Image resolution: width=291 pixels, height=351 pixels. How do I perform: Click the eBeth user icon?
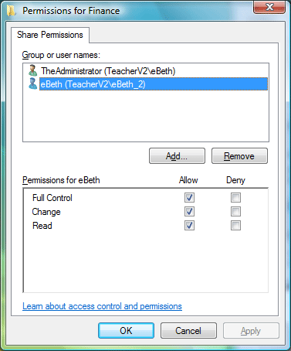[32, 83]
